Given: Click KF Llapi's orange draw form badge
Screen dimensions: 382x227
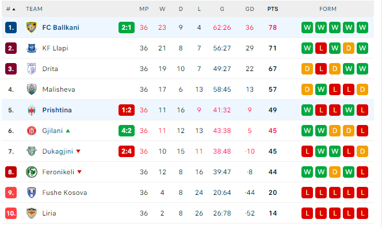Looking at the screenshot, I should (x=349, y=48).
